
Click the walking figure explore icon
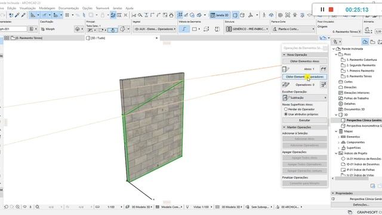264,15
